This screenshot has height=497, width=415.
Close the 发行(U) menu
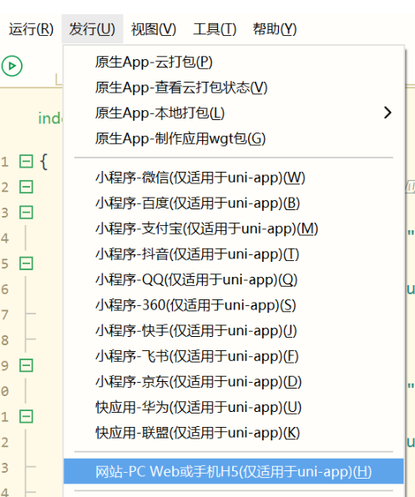(x=92, y=29)
